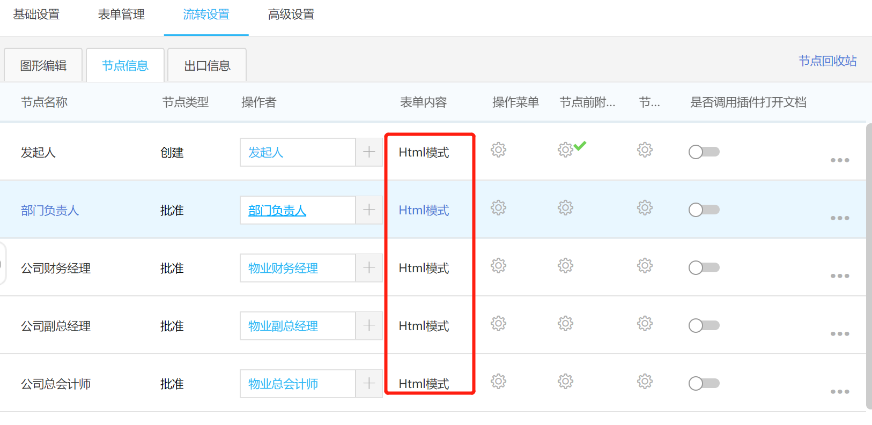Switch to 出口信息 tab
Viewport: 872px width, 425px height.
coord(207,66)
